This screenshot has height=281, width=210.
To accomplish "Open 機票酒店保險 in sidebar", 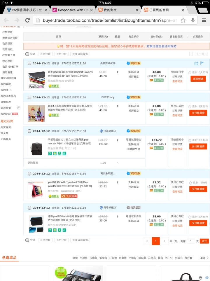I will tap(10, 38).
